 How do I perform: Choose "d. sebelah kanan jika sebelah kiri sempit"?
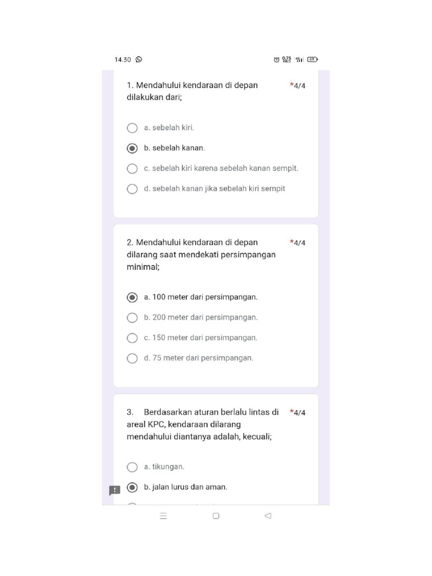(x=132, y=189)
